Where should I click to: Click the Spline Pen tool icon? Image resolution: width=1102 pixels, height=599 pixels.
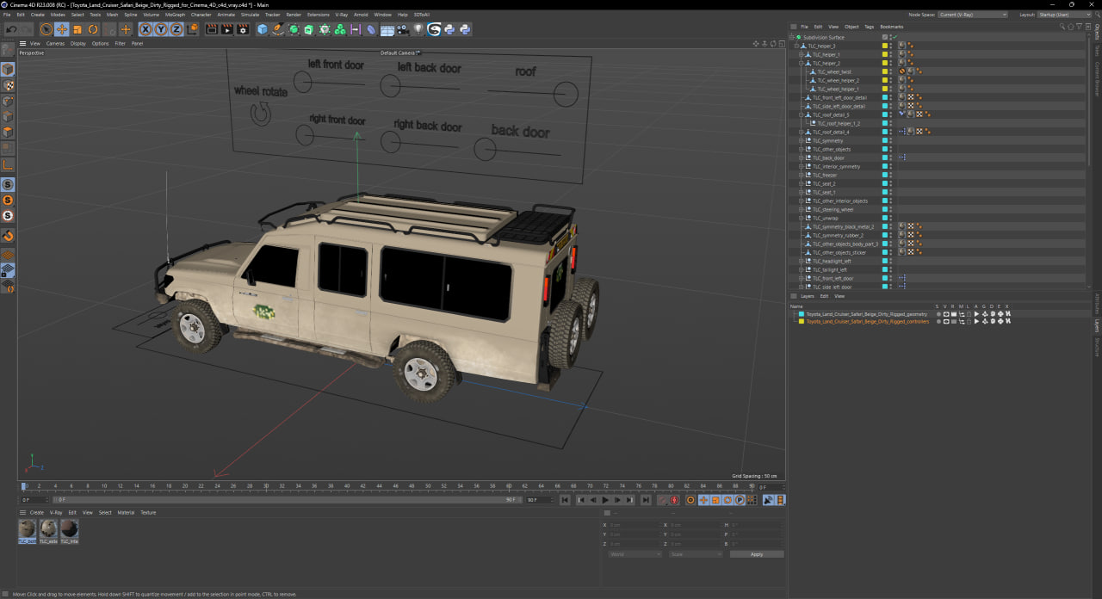(277, 29)
